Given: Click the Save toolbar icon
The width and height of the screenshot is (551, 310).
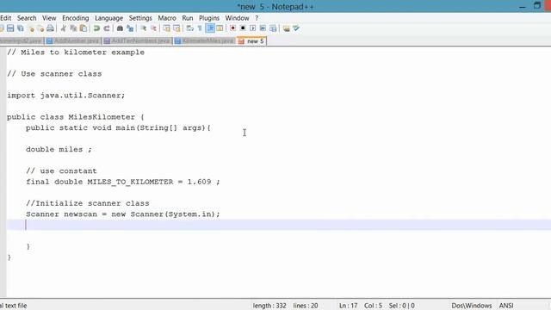Looking at the screenshot, I should (10, 28).
